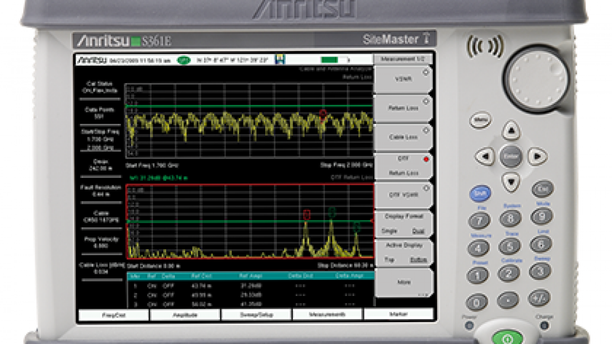The image size is (612, 344).
Task: Select the VSWR soft key
Action: click(404, 79)
